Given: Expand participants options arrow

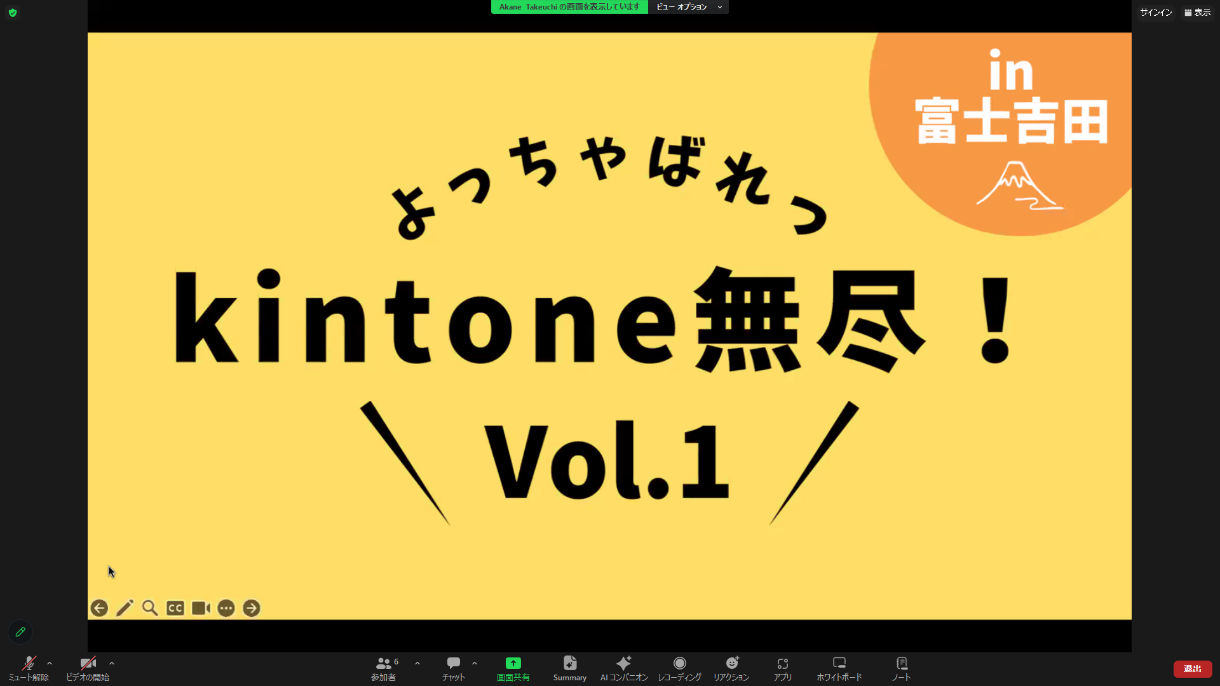Looking at the screenshot, I should click(417, 663).
